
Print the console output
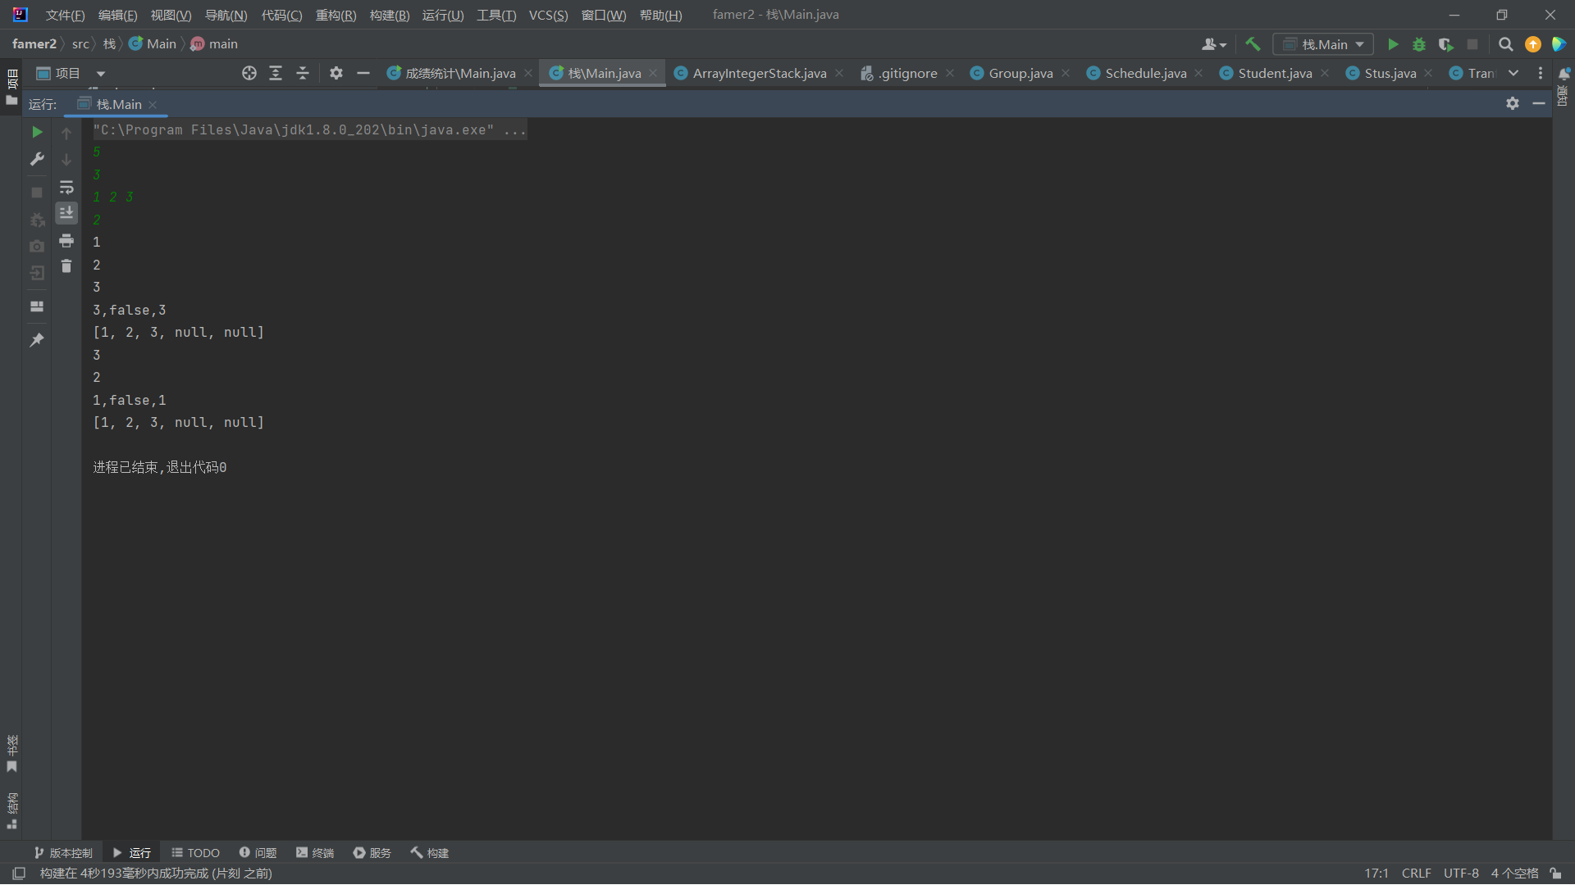[66, 240]
